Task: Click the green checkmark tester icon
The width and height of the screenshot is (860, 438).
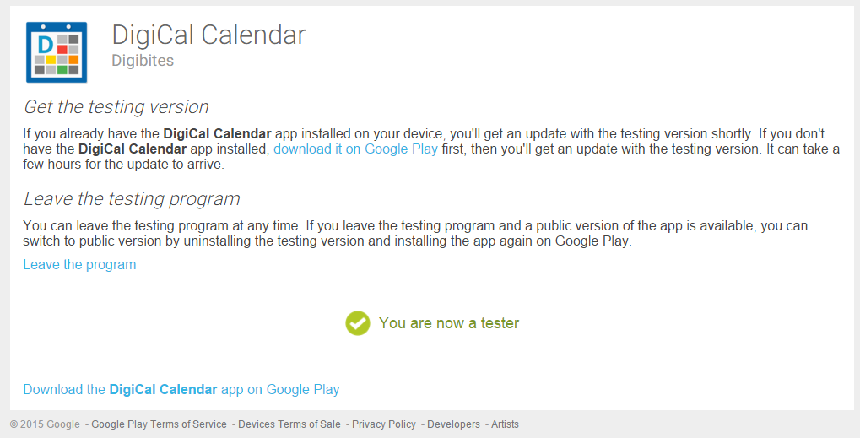Action: [358, 323]
